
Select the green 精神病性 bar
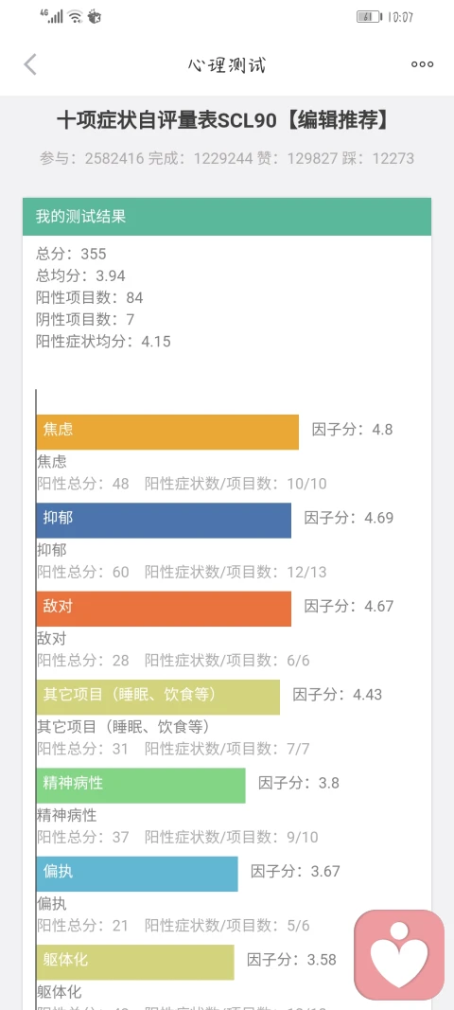tap(141, 785)
